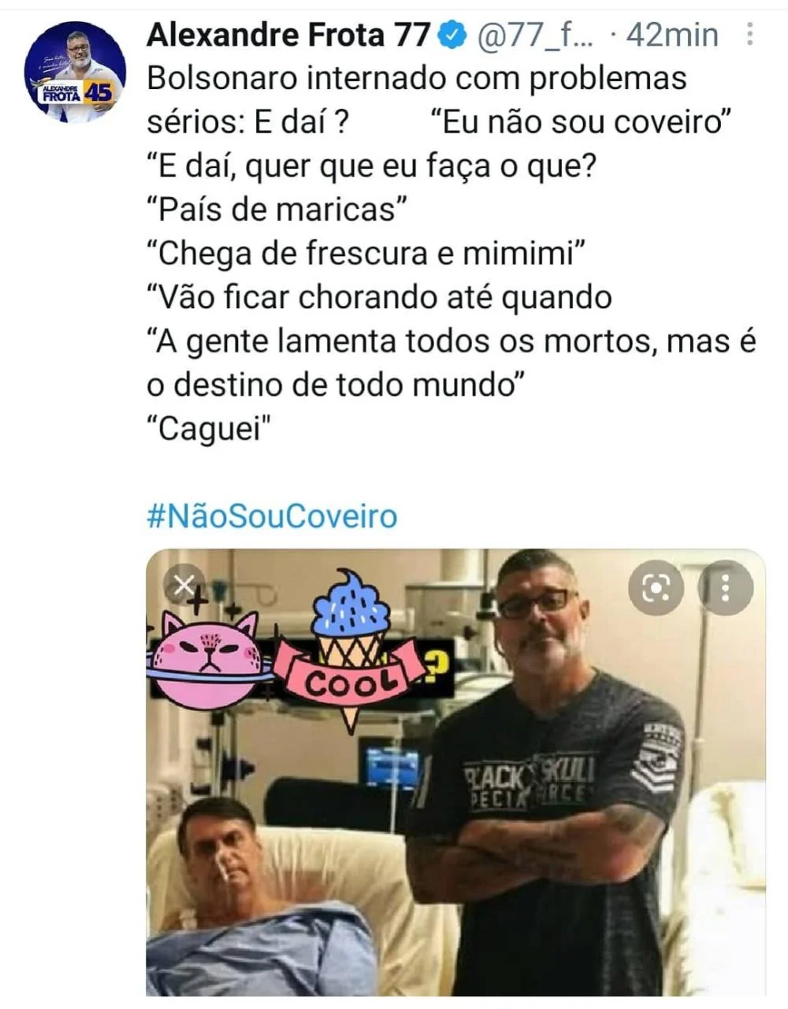
Task: Tap the "Chega de frescura e mimimi" line
Action: tap(366, 254)
